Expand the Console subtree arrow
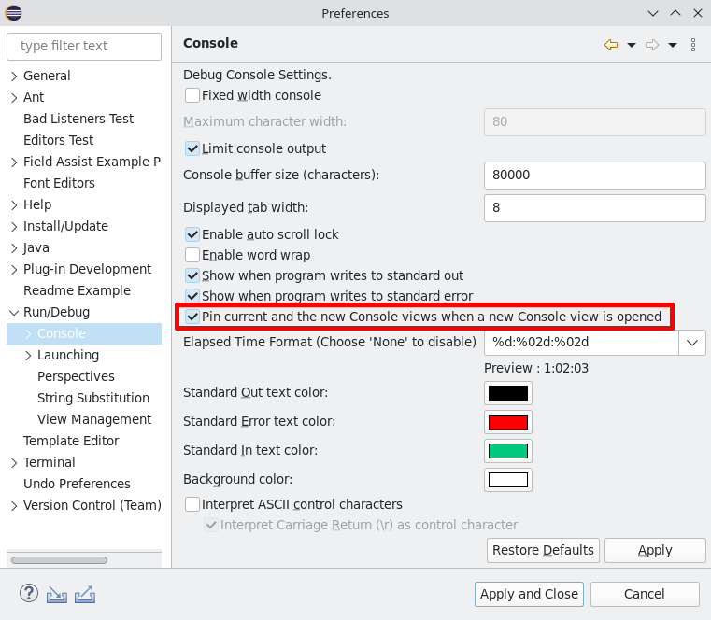Viewport: 711px width, 620px height. point(28,334)
